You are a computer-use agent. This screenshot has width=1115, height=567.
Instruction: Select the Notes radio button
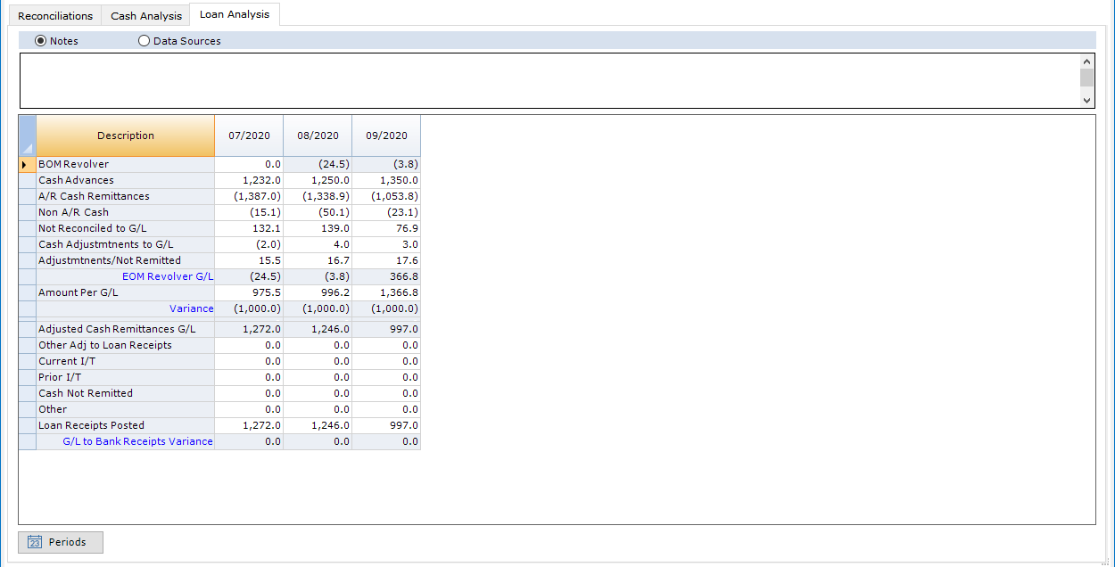click(40, 41)
